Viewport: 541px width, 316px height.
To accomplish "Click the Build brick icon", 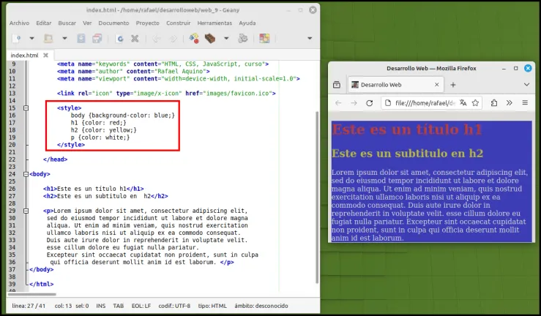I will 210,38.
